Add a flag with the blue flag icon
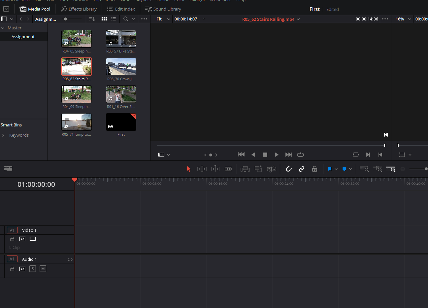 click(329, 169)
